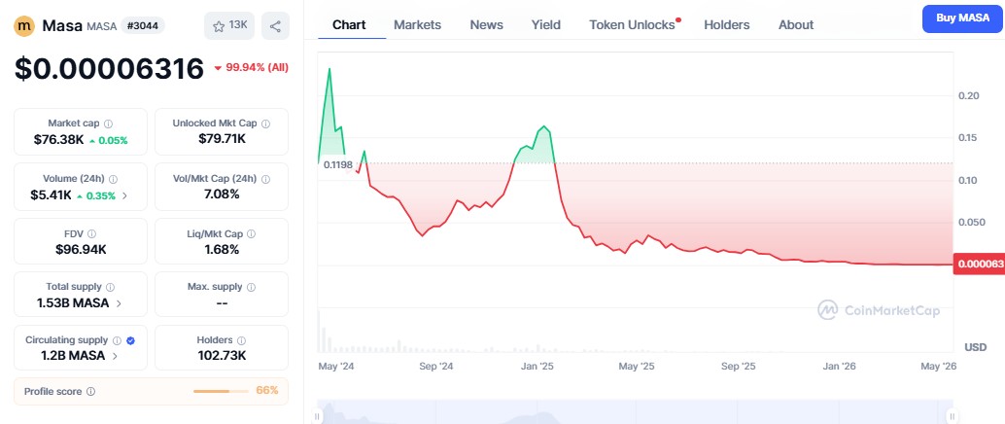Grab the left range handle of the chart navigator
This screenshot has height=424, width=1005.
tap(317, 415)
